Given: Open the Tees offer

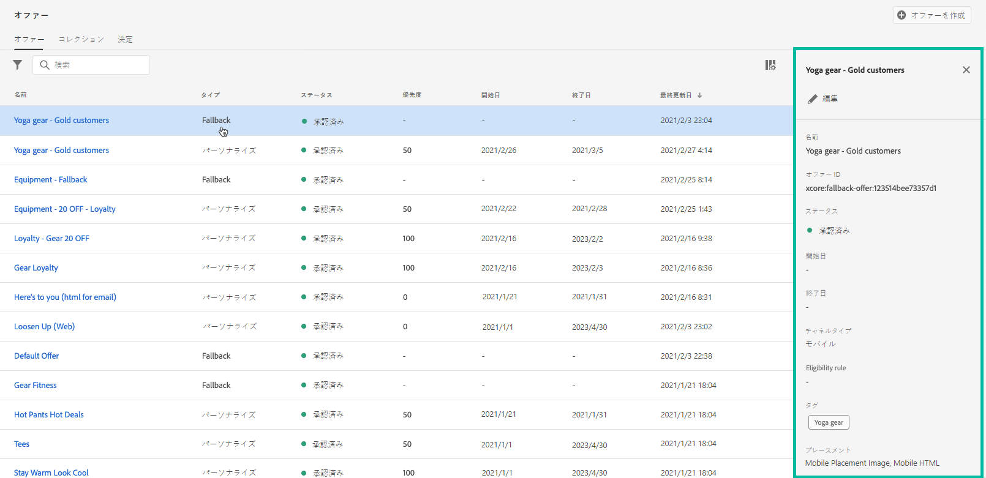Looking at the screenshot, I should point(22,444).
